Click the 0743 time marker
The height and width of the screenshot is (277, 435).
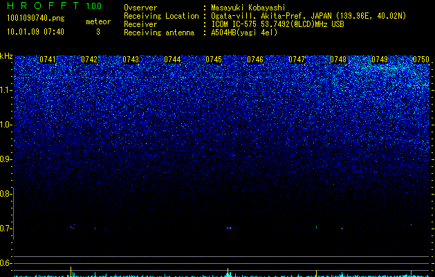[131, 60]
